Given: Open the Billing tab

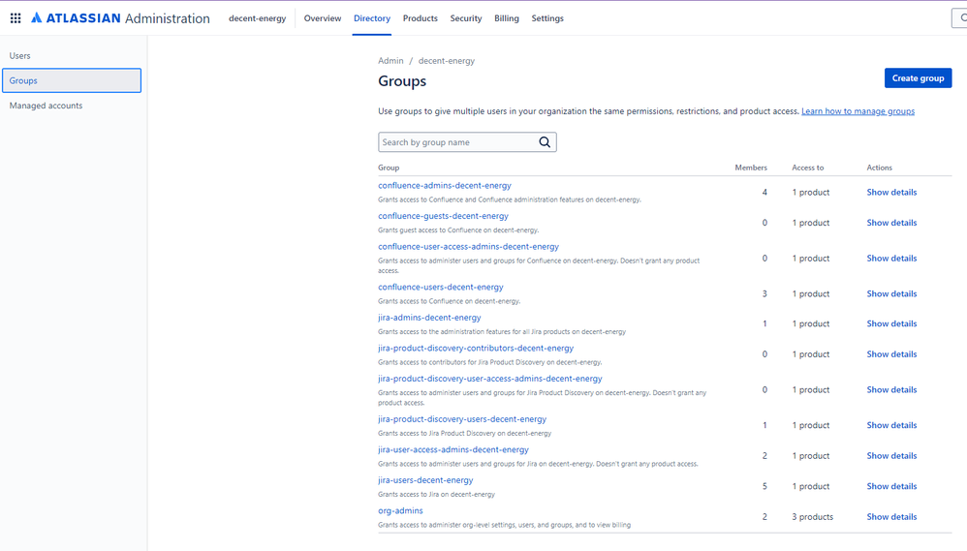Looking at the screenshot, I should (507, 18).
